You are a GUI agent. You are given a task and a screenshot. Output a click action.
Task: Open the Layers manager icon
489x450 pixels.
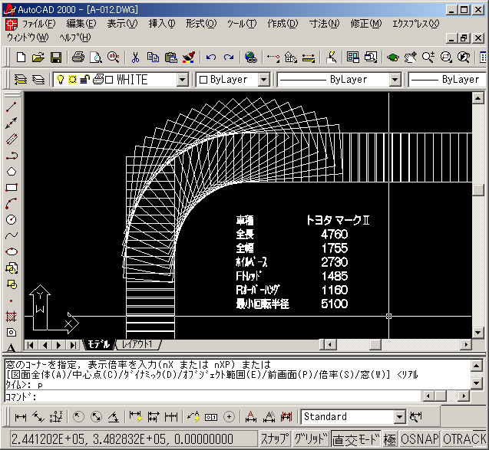[21, 80]
